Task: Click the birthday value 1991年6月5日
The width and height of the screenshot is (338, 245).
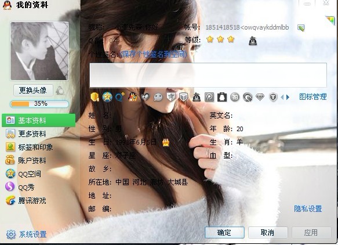Action: [136, 142]
